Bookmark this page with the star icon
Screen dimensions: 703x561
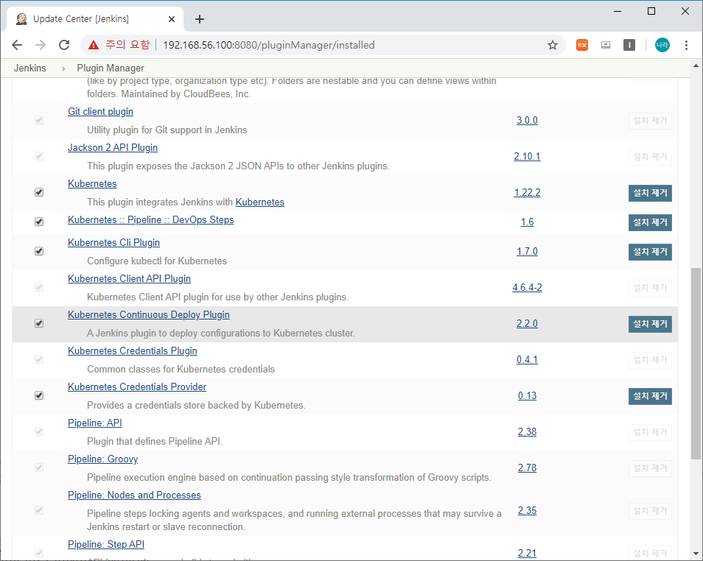click(x=553, y=45)
